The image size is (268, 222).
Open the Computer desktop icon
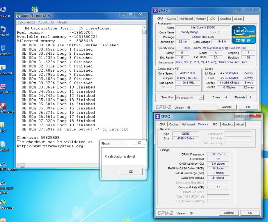coord(3,10)
